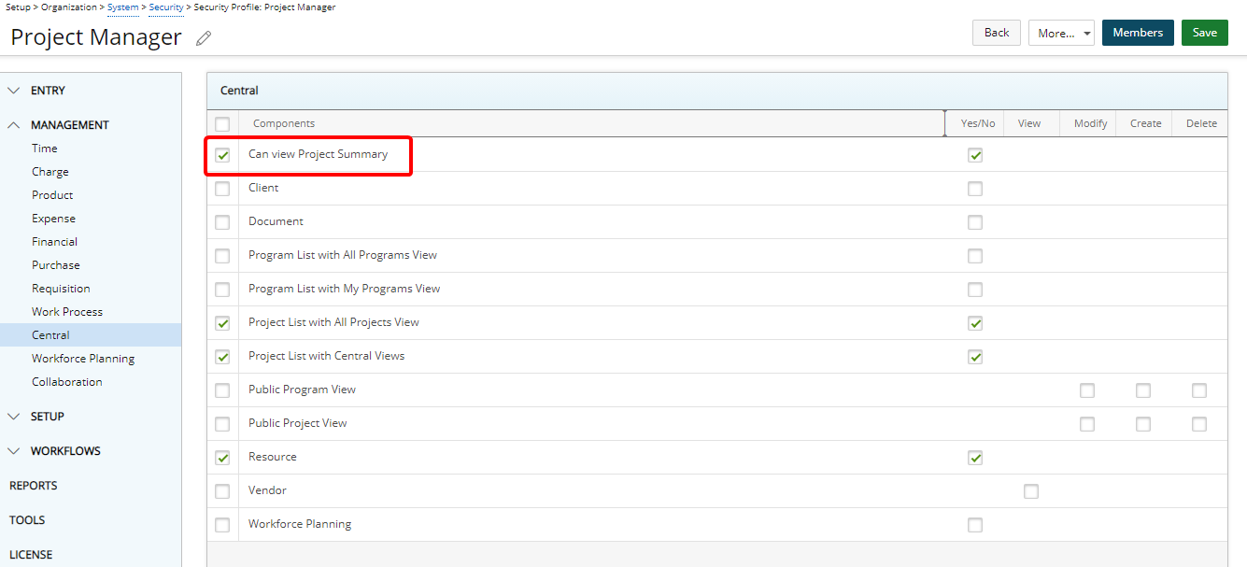Enable Create for Public Project View
The height and width of the screenshot is (567, 1247).
pos(1143,424)
